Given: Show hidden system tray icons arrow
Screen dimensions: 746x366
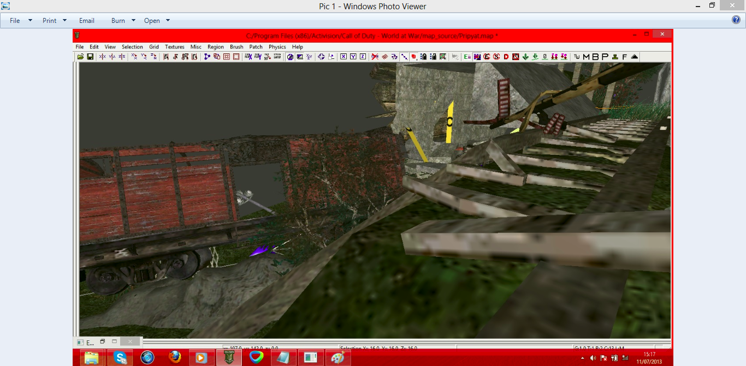Looking at the screenshot, I should coord(583,358).
